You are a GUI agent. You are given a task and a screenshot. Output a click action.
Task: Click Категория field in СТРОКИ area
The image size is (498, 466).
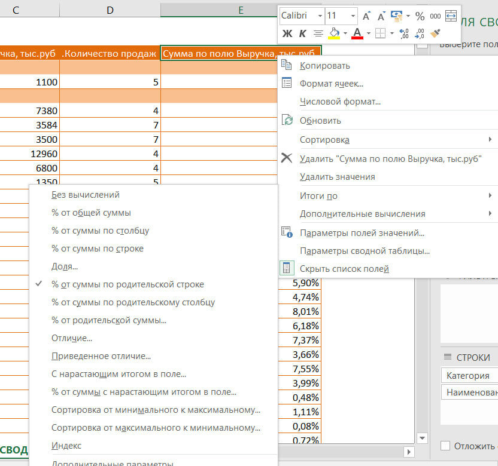coord(469,376)
